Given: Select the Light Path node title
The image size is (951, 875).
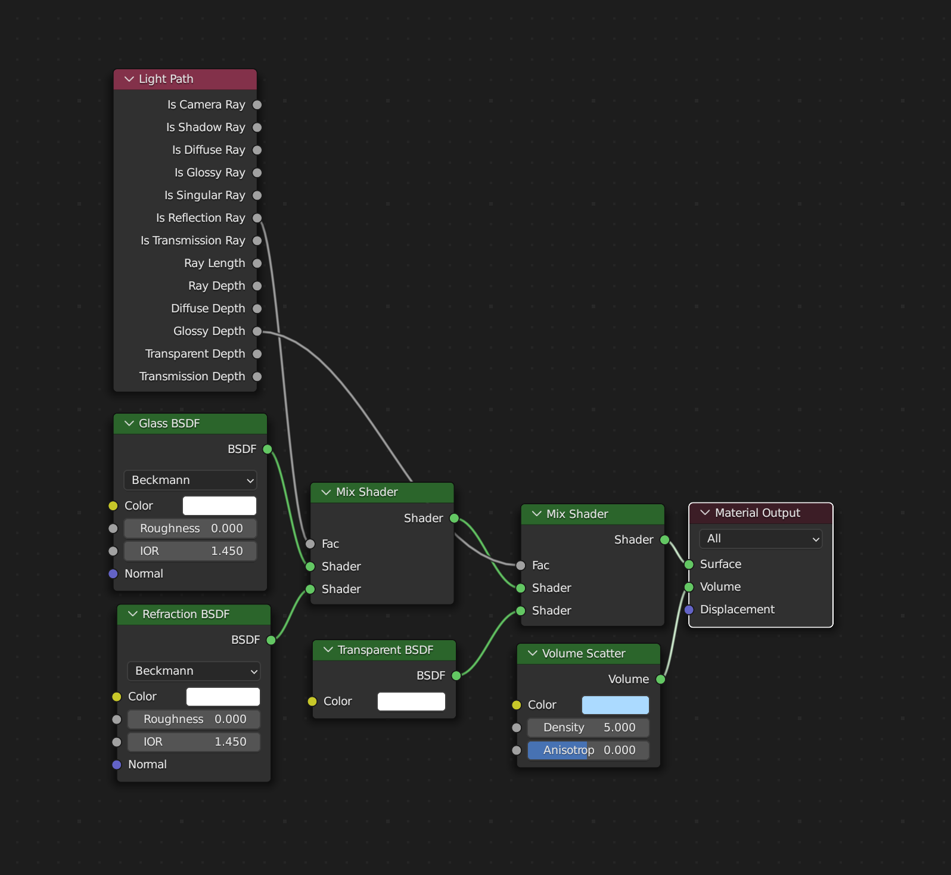Looking at the screenshot, I should pos(166,79).
